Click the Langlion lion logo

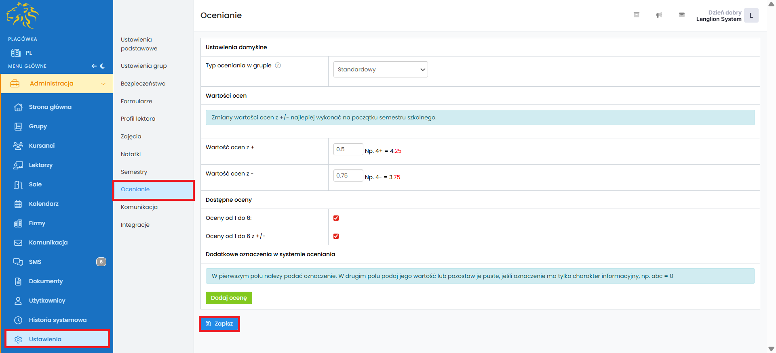tap(23, 16)
